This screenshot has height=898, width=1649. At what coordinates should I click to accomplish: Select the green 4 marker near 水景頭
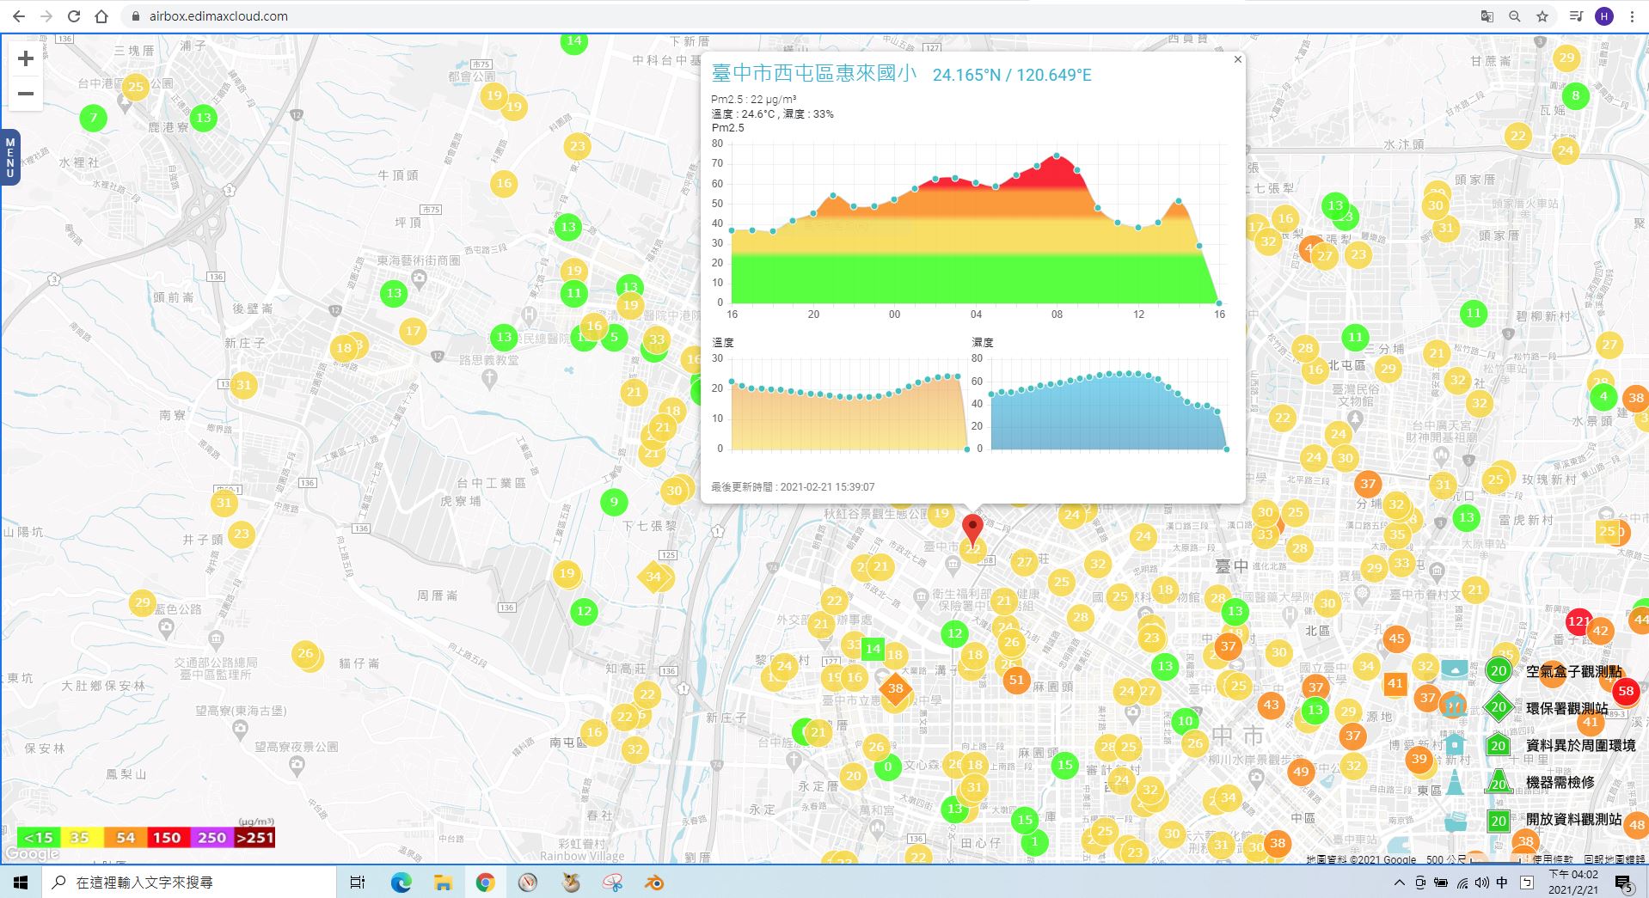point(1603,397)
